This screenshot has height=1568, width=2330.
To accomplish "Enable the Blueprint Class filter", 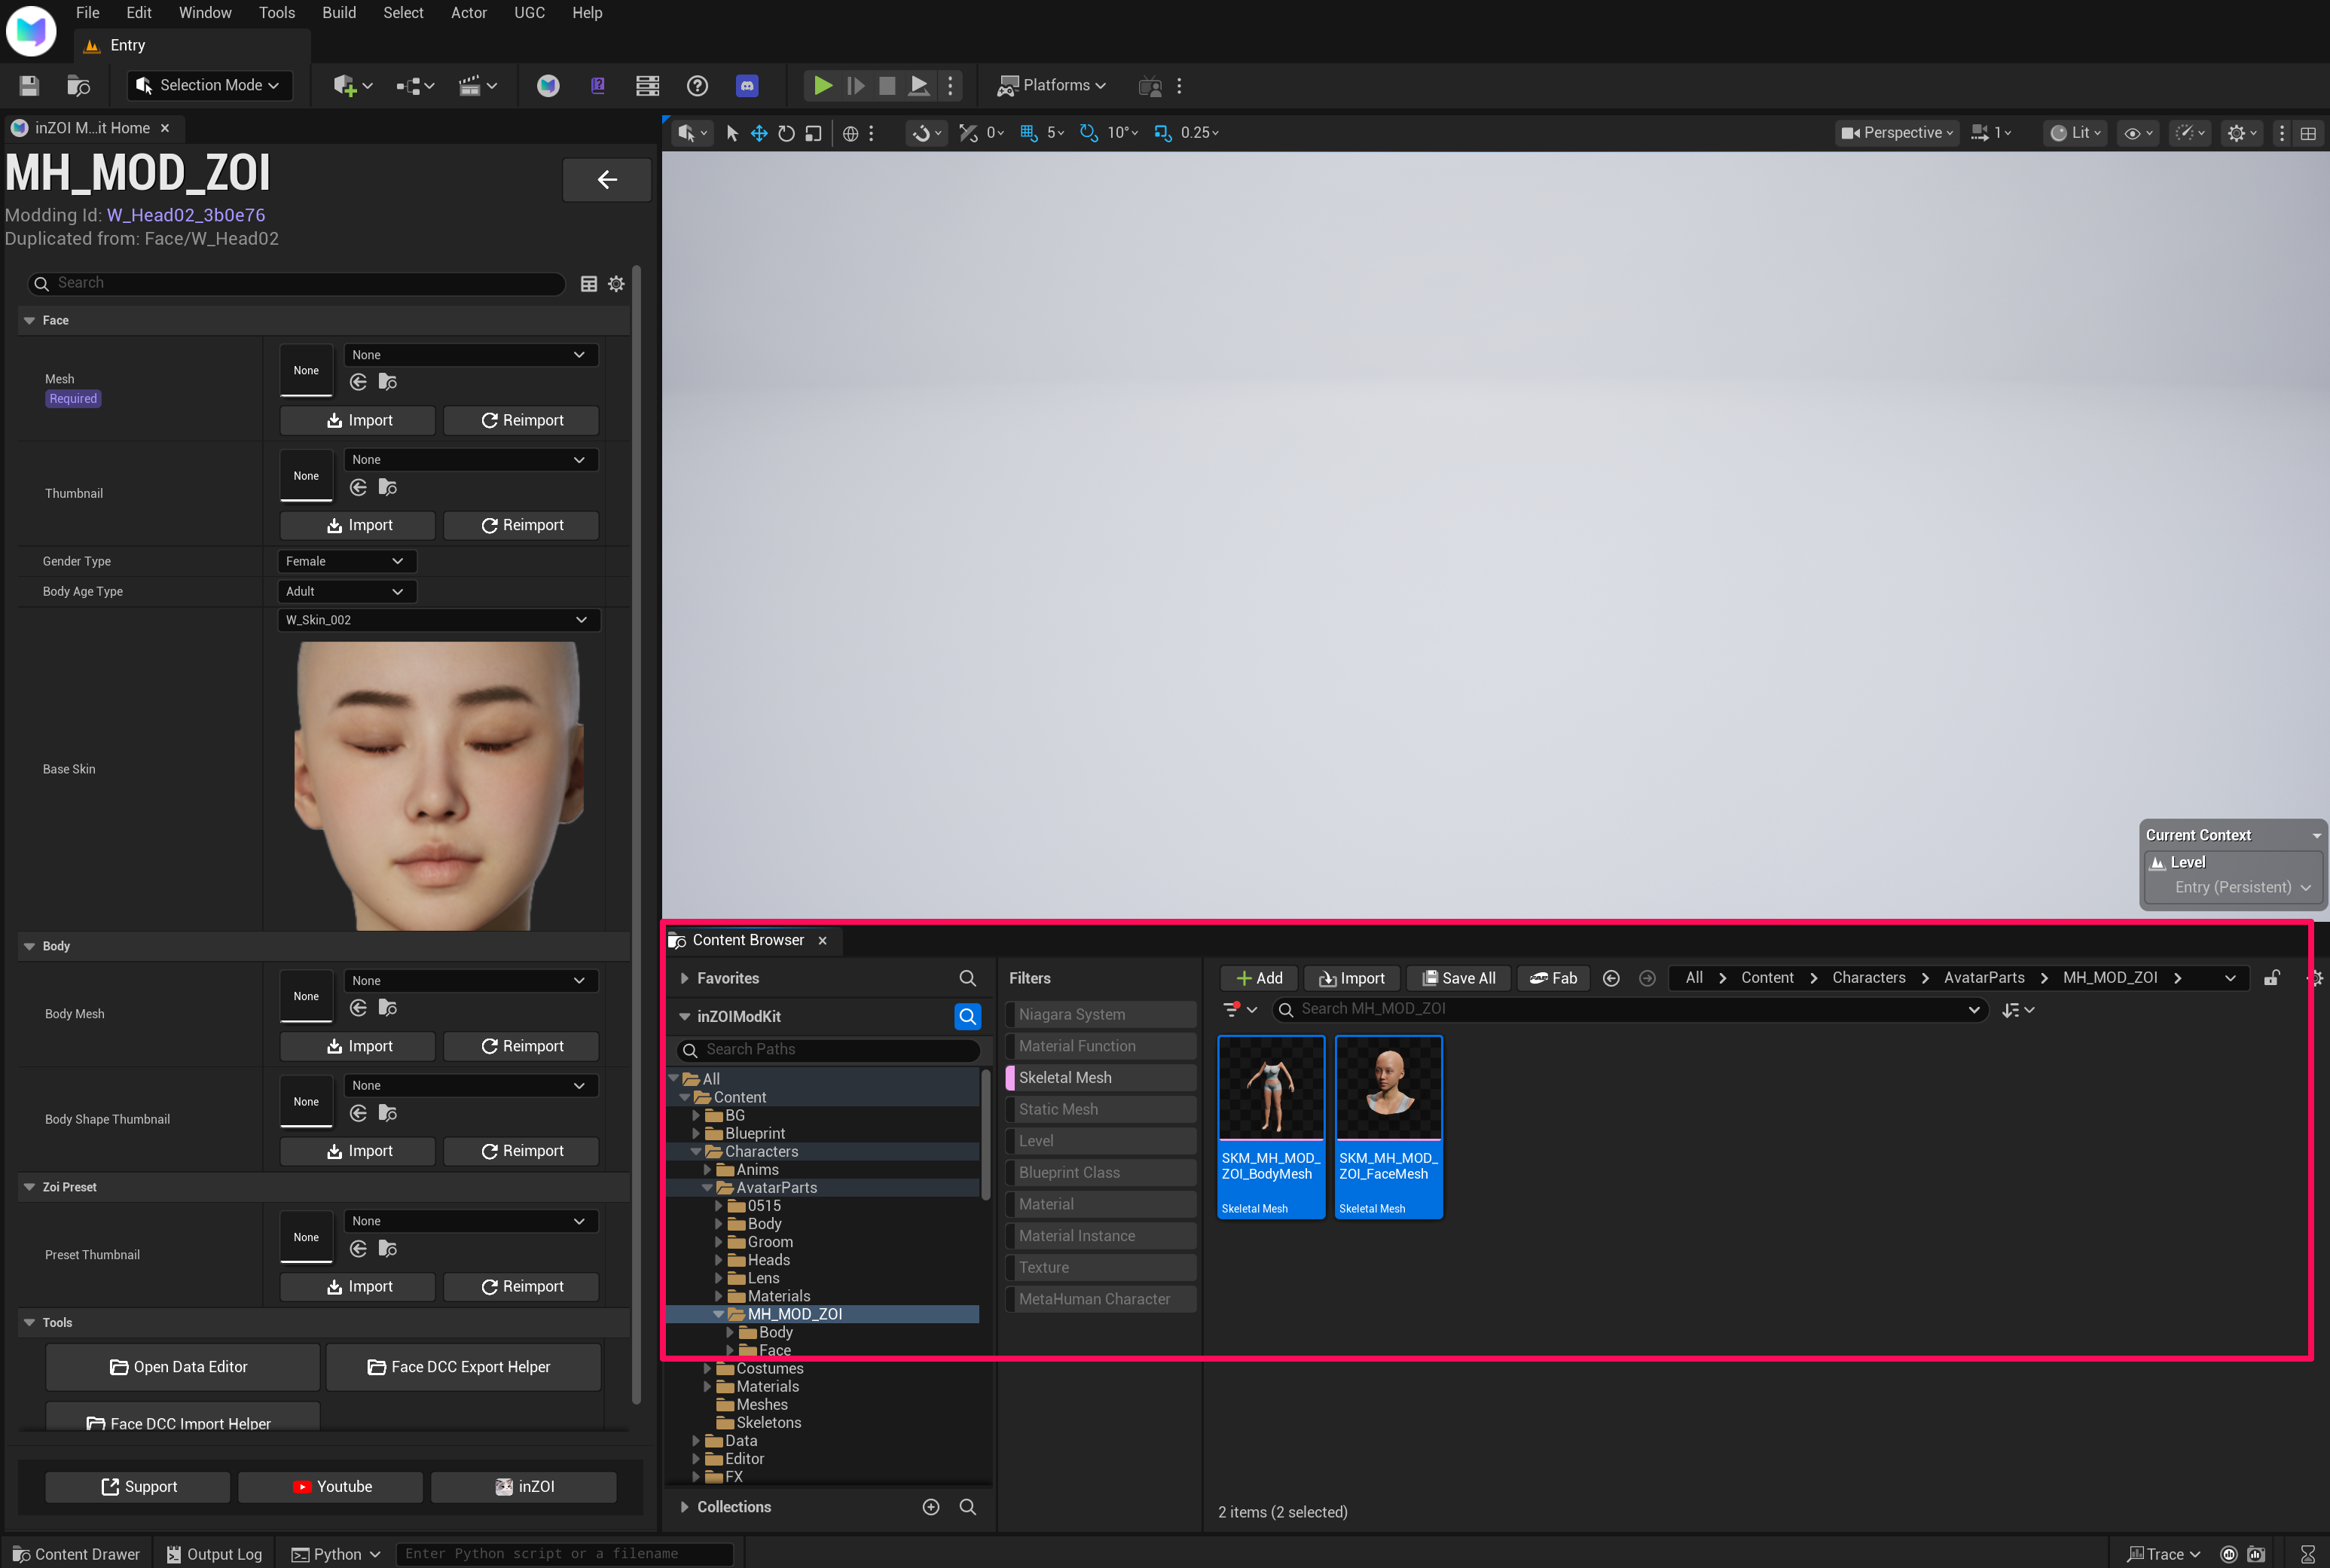I will click(1101, 1173).
